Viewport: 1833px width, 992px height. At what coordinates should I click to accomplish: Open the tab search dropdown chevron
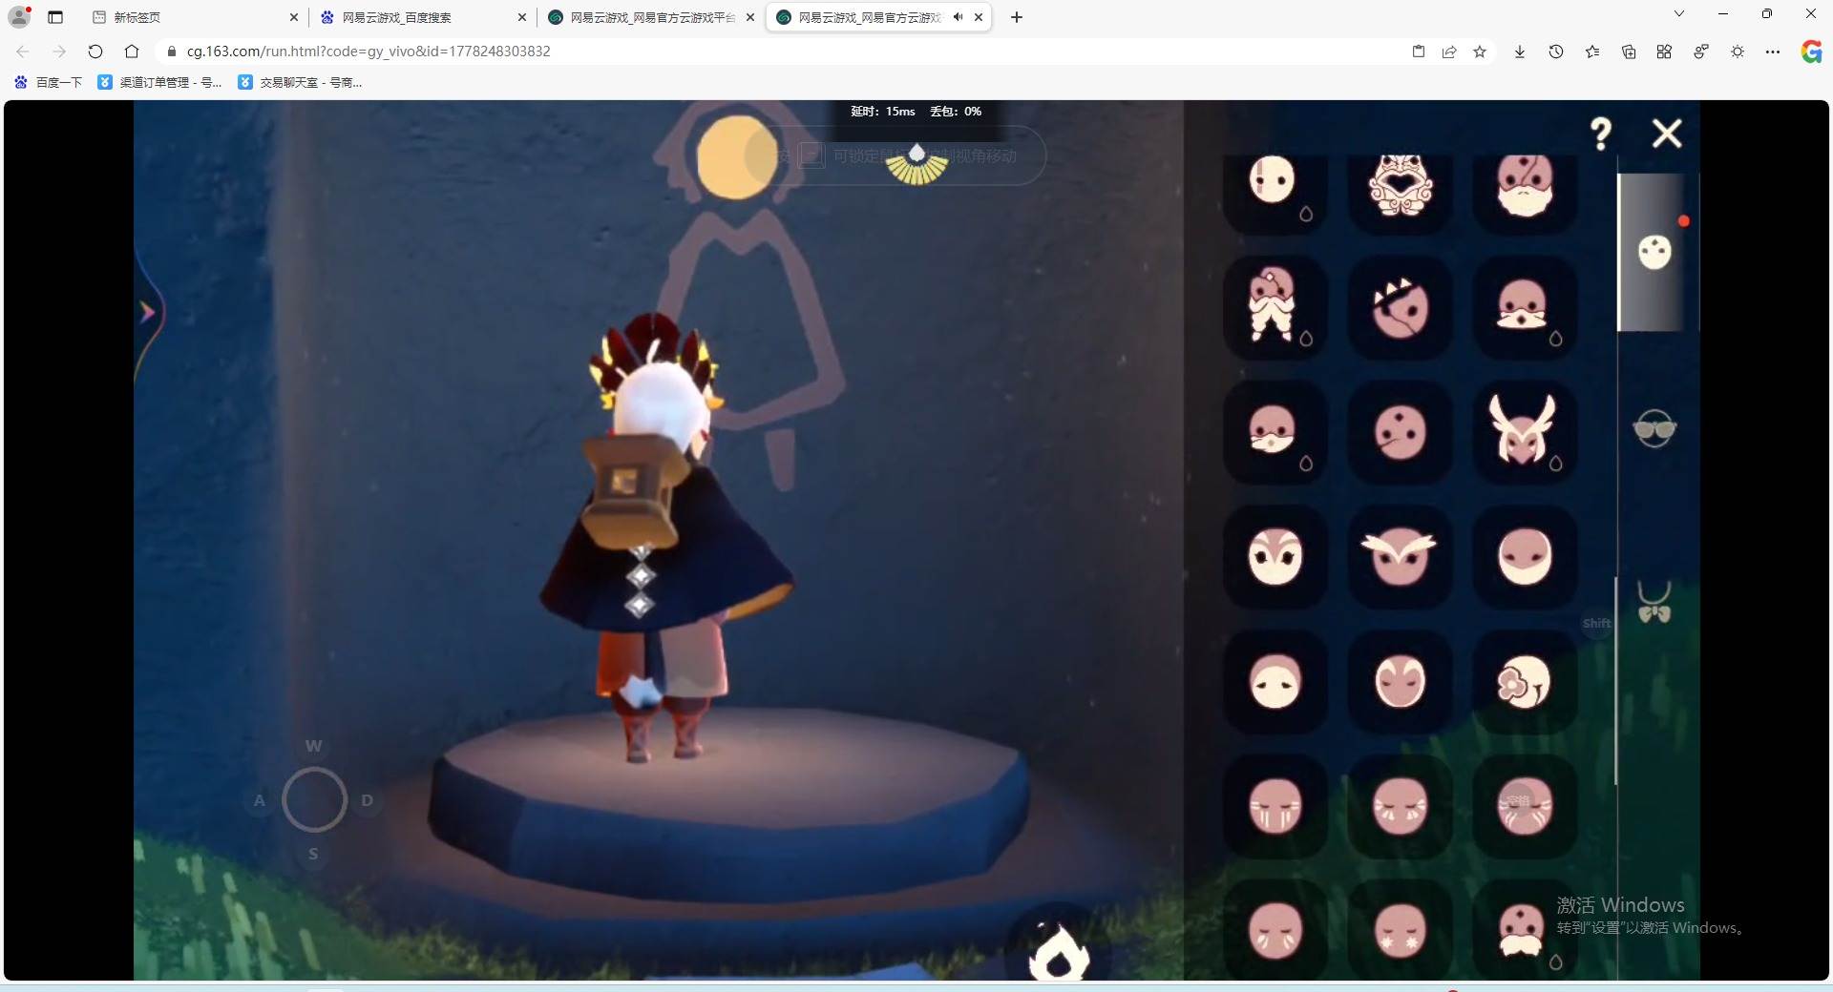(1679, 14)
